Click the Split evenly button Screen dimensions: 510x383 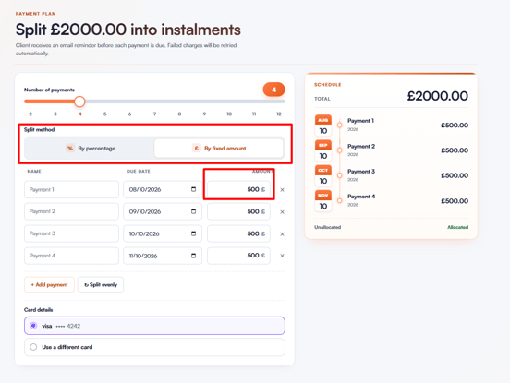point(101,284)
